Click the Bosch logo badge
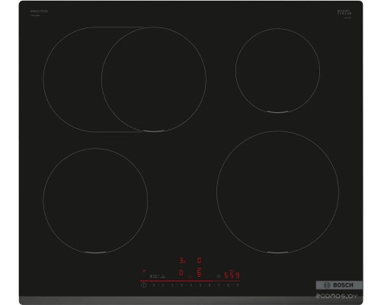This screenshot has width=381, height=305. coord(339,285)
